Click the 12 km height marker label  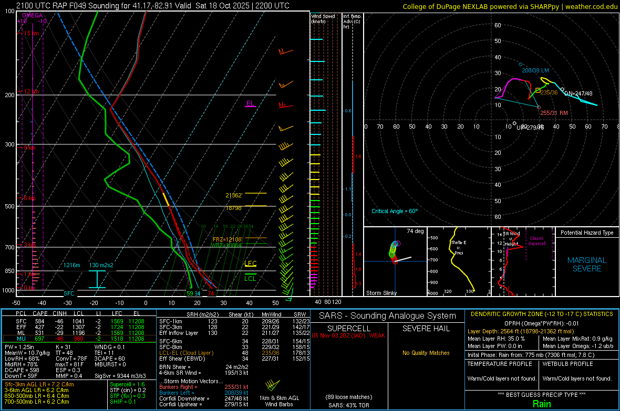(31, 91)
